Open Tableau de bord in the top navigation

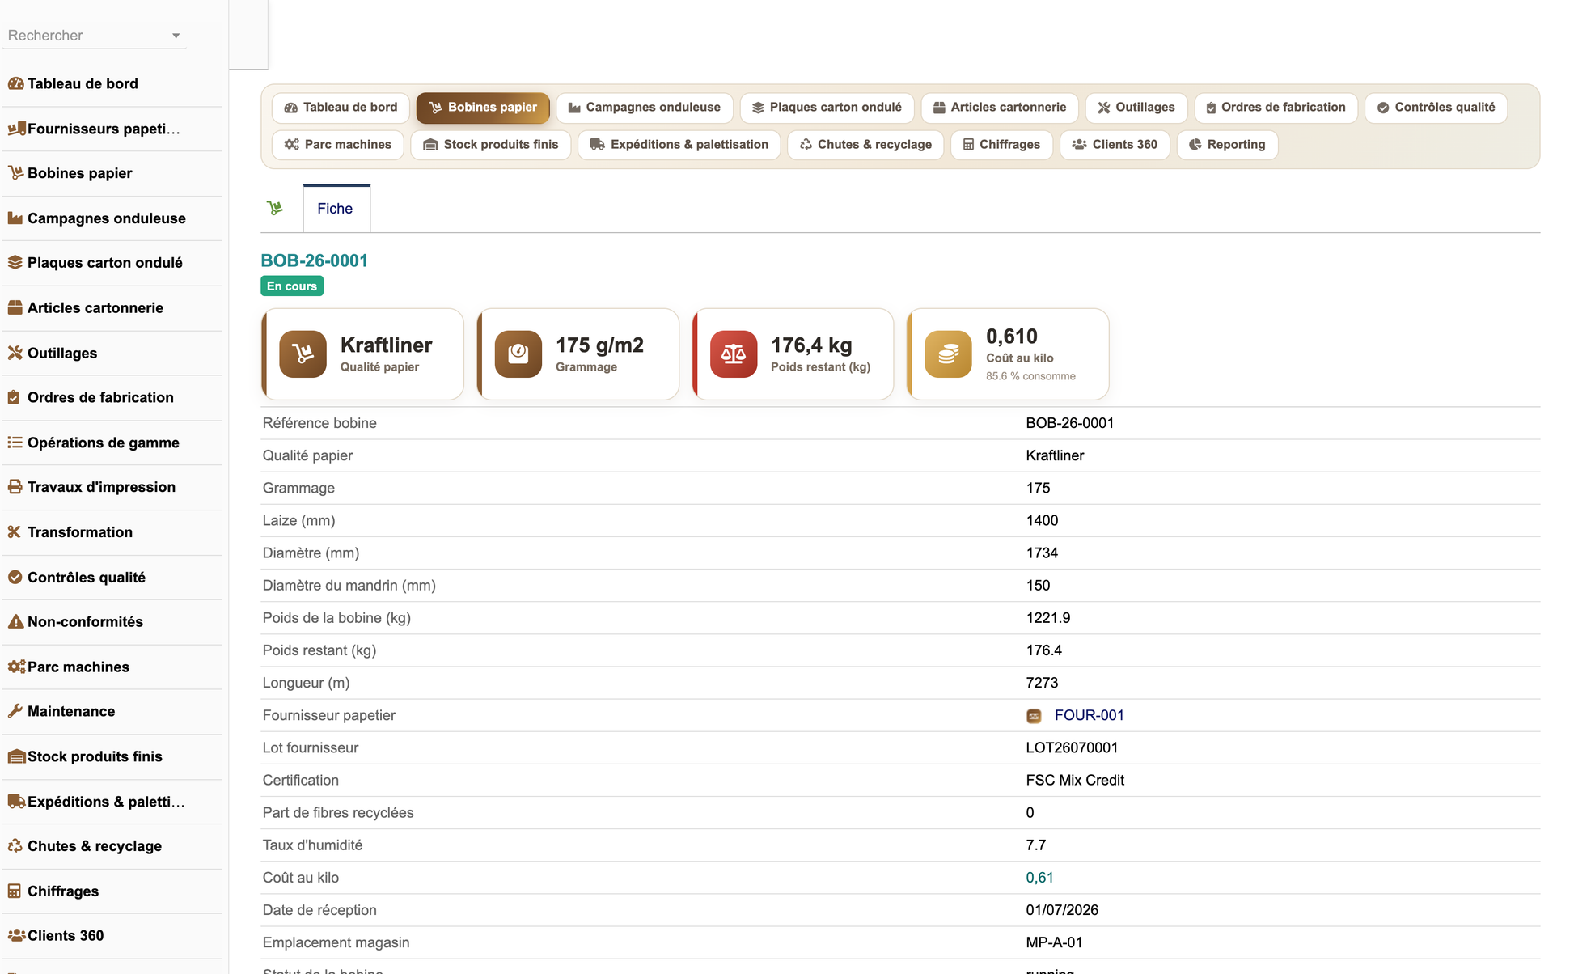coord(341,108)
